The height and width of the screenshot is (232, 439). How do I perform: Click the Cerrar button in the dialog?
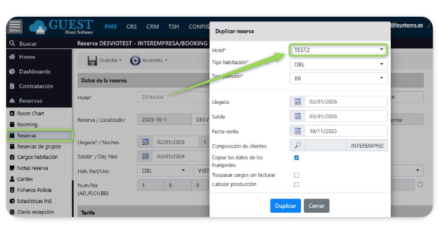click(x=316, y=206)
